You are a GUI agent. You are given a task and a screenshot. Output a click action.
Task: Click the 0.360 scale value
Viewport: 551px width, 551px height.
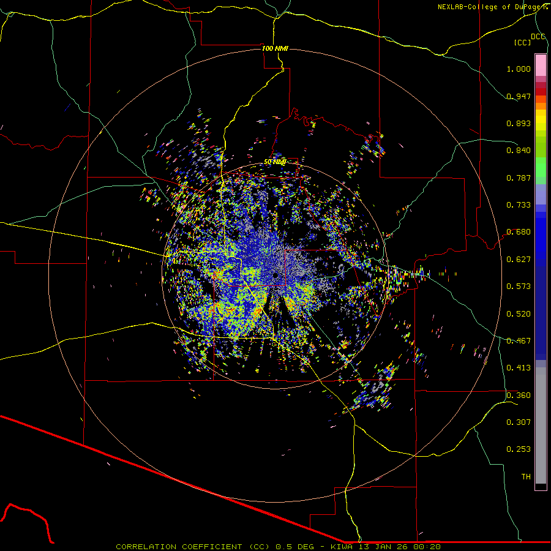519,395
